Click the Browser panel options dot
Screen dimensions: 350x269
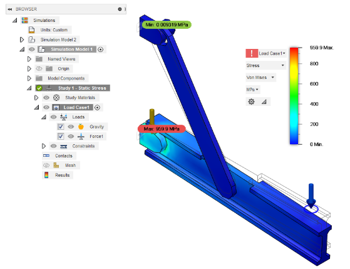[x=120, y=9]
